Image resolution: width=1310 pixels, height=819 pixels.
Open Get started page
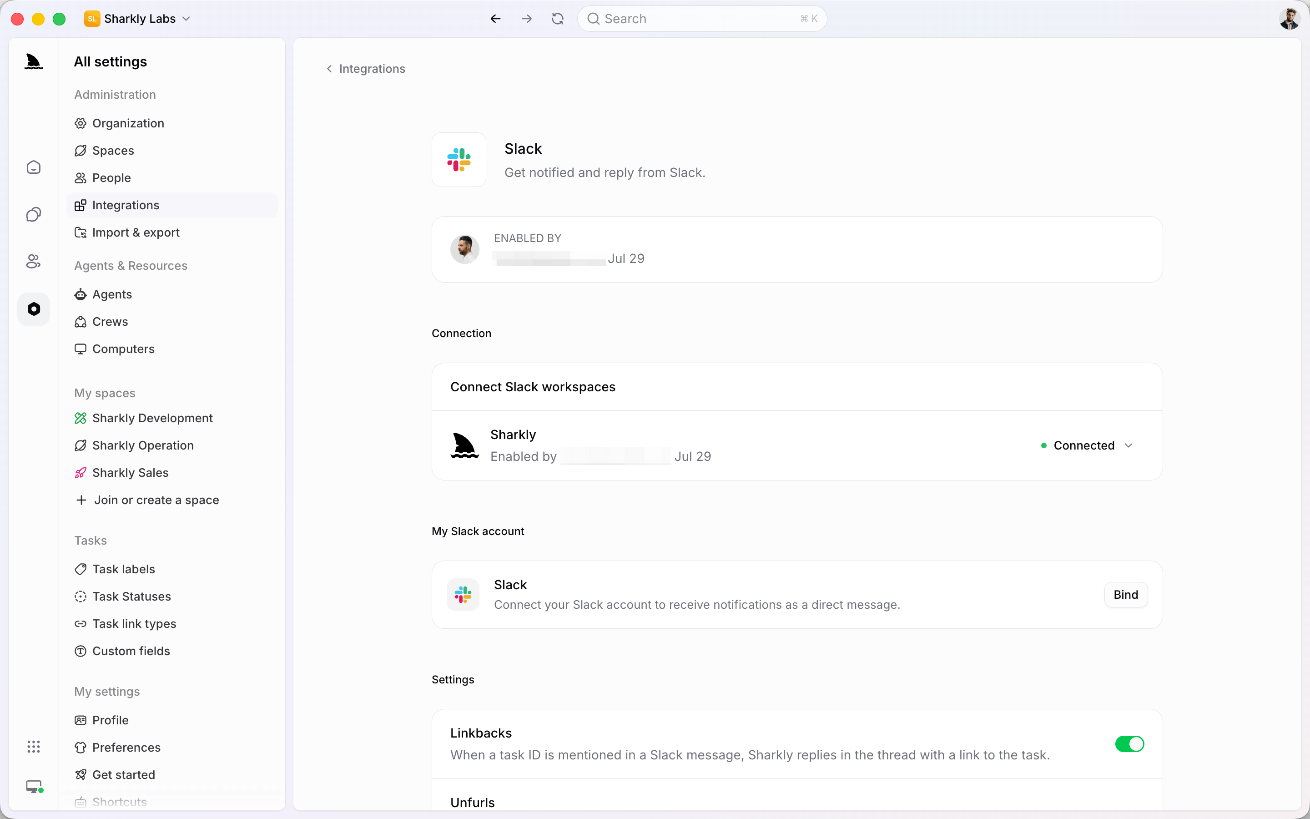172,774
